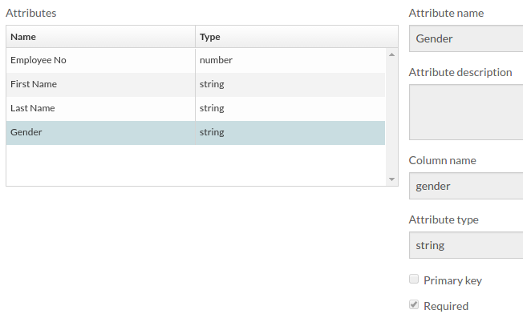Select the Last Name attribute row
This screenshot has height=326, width=523.
(196, 109)
